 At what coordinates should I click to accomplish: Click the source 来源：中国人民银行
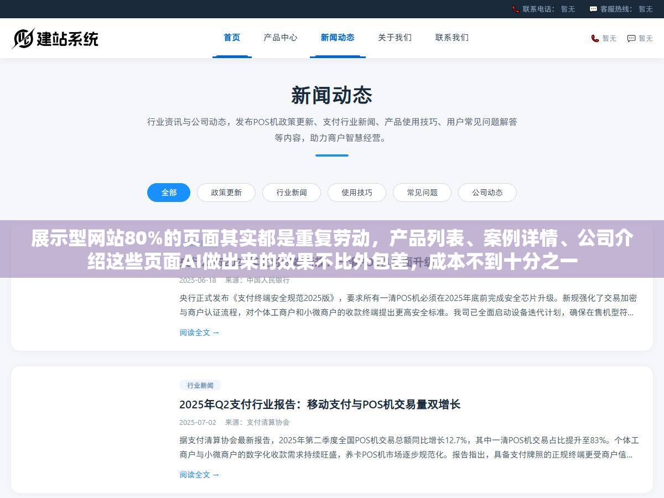257,280
